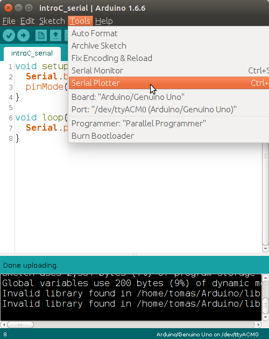The image size is (269, 339).
Task: Open Serial Monitor from Tools menu
Action: click(x=168, y=71)
